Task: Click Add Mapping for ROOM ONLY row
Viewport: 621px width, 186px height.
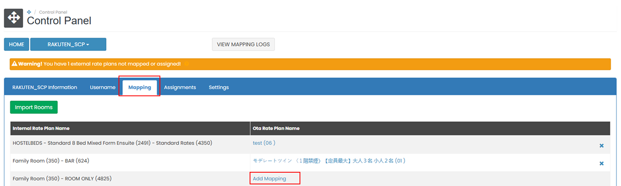Action: click(270, 178)
